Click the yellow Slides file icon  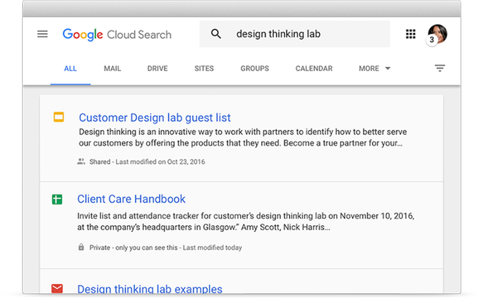[59, 117]
